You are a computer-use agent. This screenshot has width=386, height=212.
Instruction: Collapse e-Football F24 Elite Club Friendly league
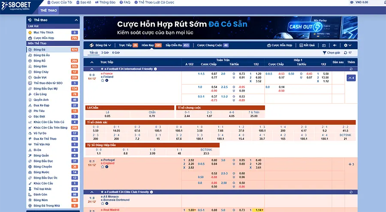92,192
